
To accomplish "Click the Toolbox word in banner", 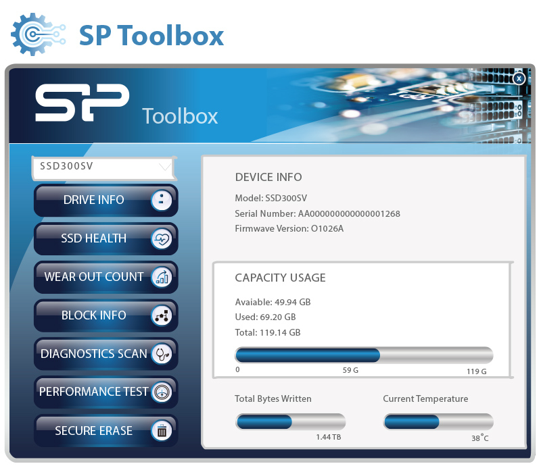I will [180, 115].
